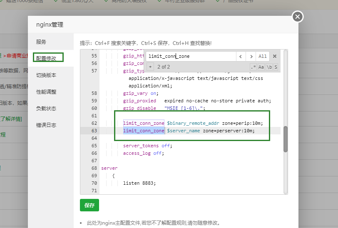Click gzip_proxied directive line

pos(197,101)
